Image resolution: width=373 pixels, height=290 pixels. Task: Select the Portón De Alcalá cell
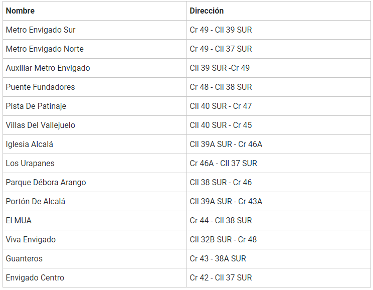(35, 202)
